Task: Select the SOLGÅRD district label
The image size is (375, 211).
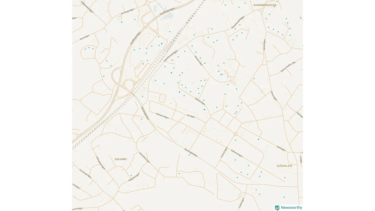Action: pos(121,159)
